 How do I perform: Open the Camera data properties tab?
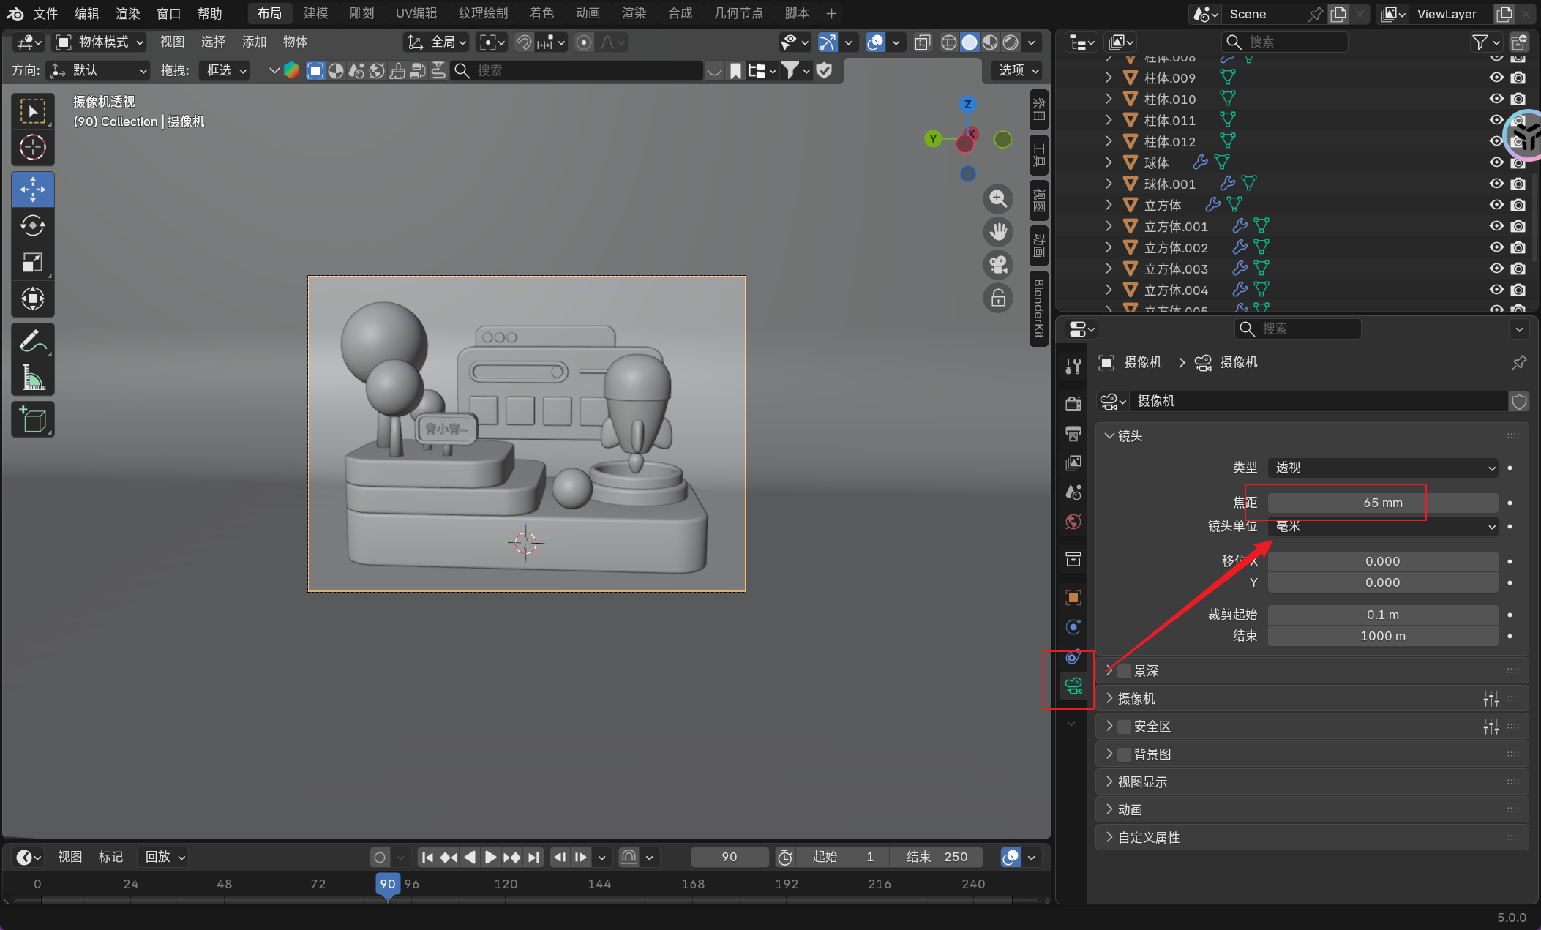[x=1073, y=686]
